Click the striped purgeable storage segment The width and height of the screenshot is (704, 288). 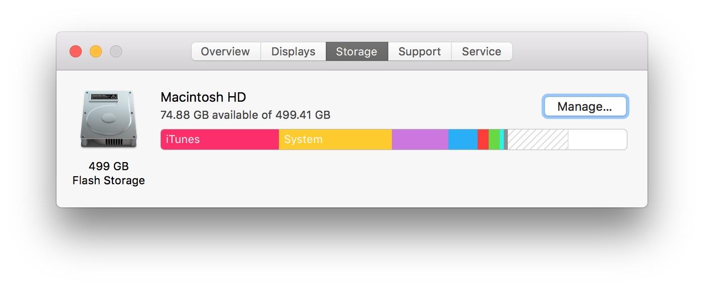click(538, 139)
